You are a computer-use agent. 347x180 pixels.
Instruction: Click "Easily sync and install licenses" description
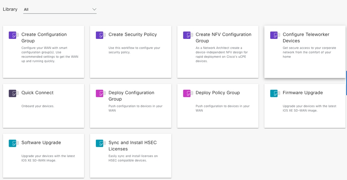133,158
